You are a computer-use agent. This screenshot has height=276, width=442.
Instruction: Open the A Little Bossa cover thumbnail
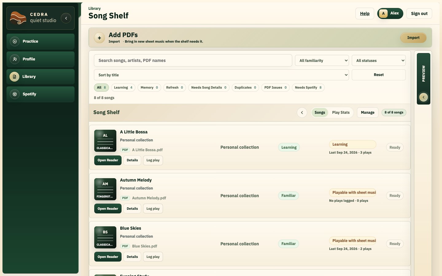pos(105,141)
